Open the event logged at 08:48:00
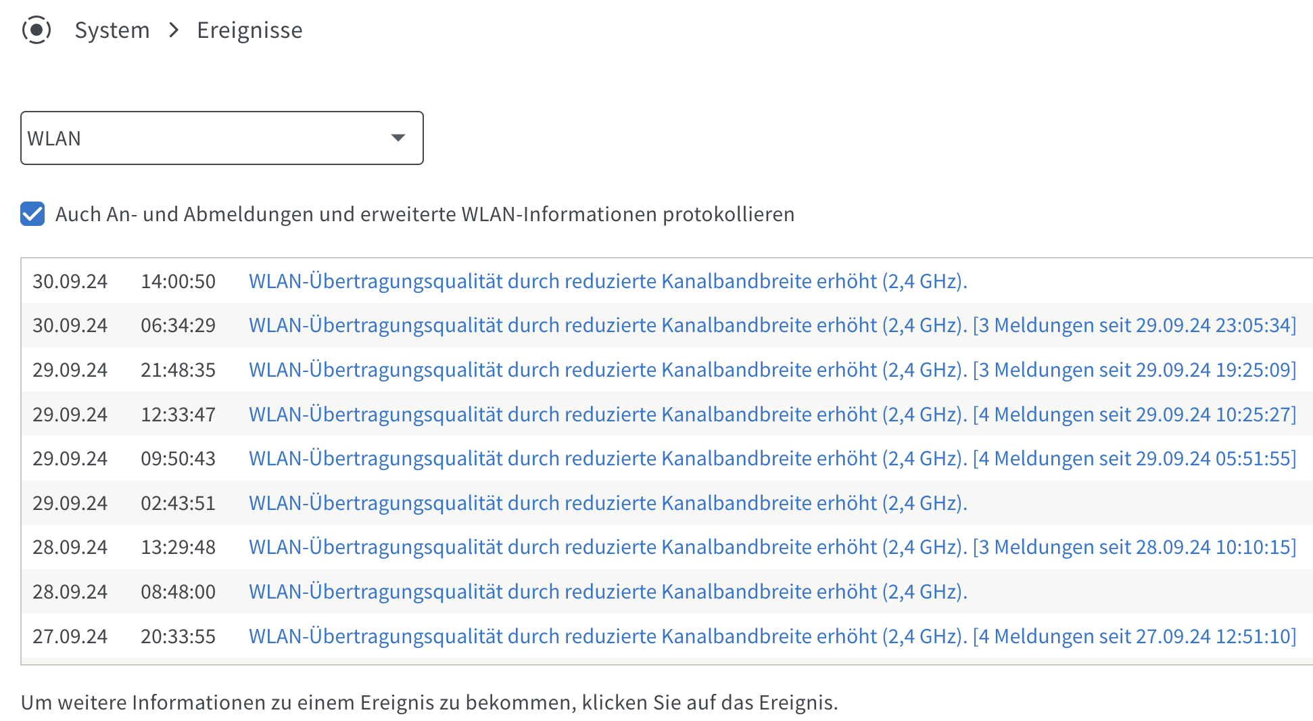The width and height of the screenshot is (1313, 721). point(608,592)
